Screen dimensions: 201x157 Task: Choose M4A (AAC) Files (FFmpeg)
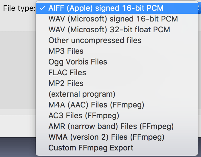click(x=96, y=105)
